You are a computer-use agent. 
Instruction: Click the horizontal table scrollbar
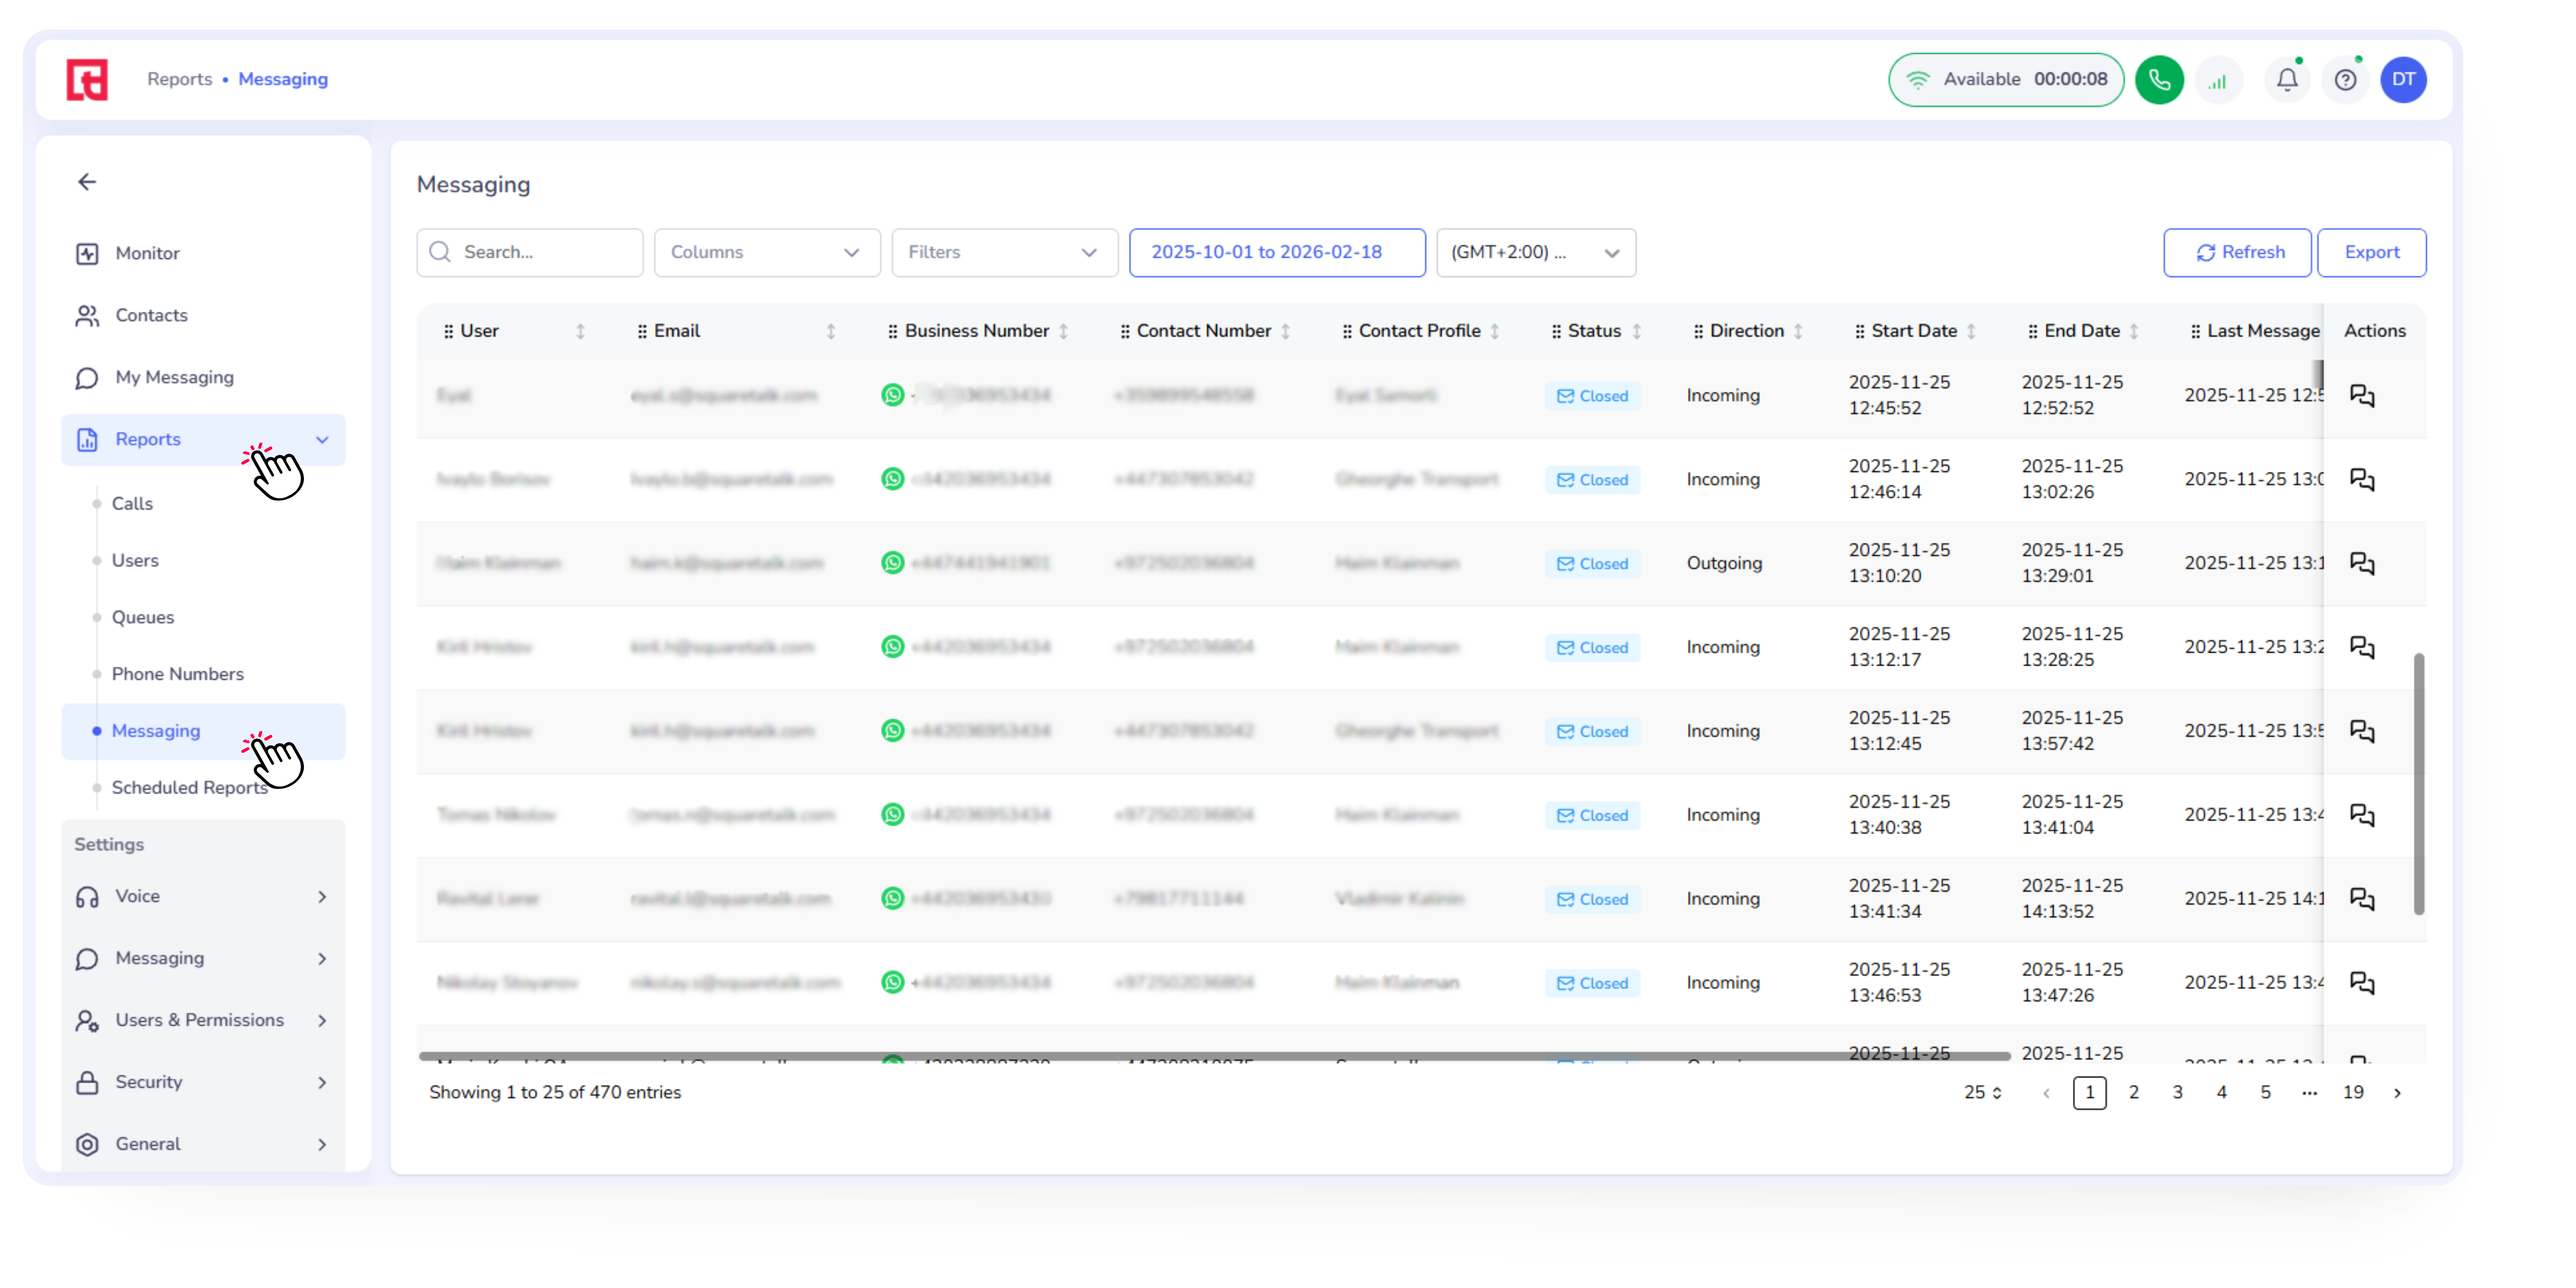[x=1214, y=1056]
